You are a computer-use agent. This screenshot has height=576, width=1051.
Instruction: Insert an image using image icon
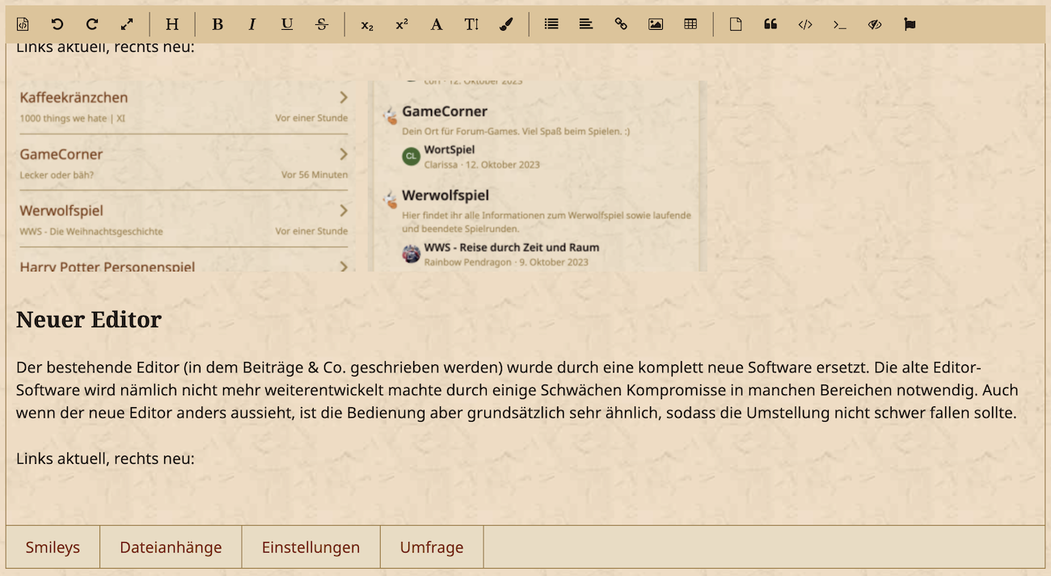coord(656,24)
